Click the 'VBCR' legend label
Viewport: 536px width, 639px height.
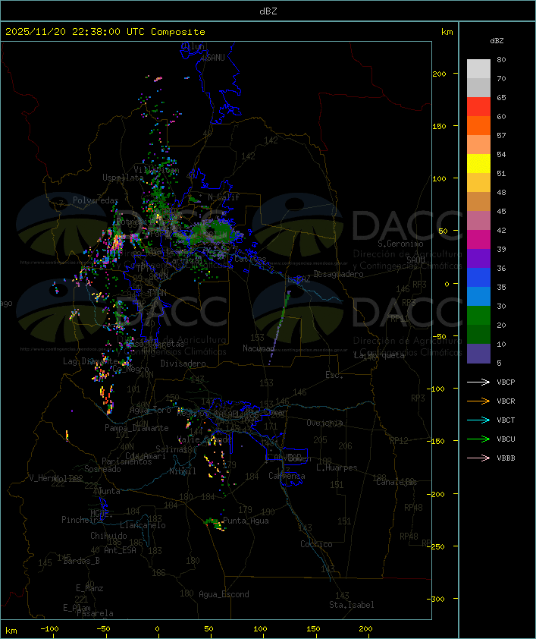coord(506,401)
